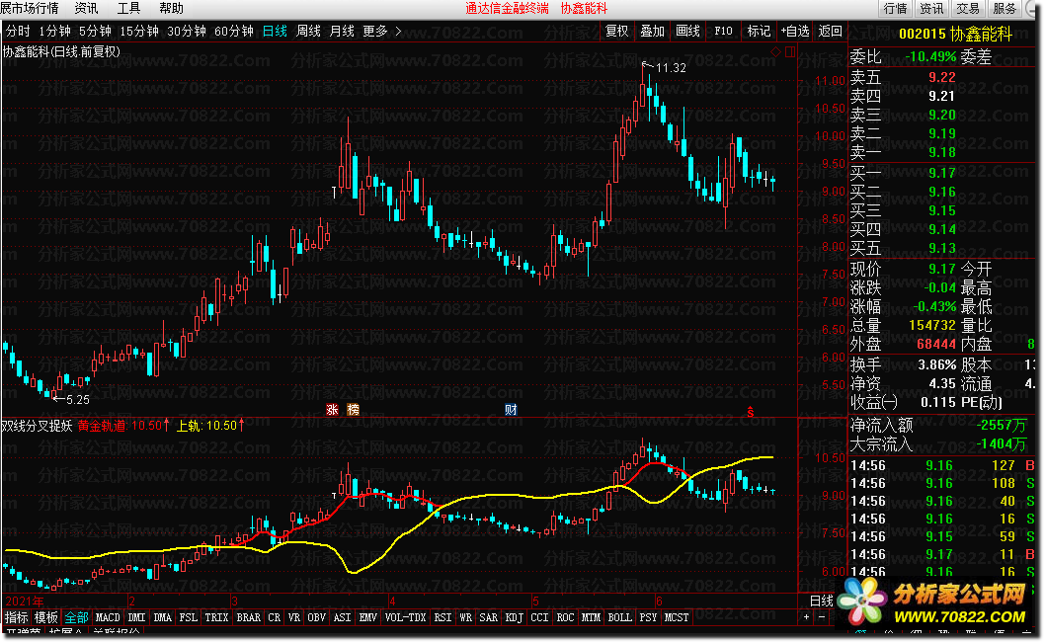Click the 复权 button

point(616,31)
